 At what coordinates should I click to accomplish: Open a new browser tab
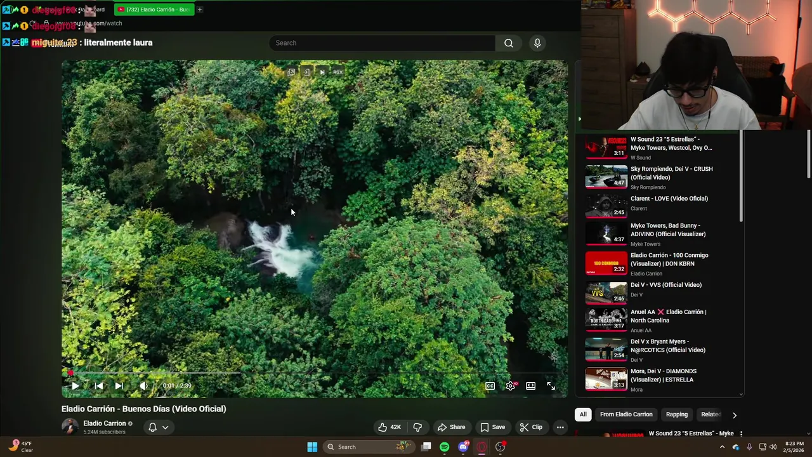tap(199, 10)
